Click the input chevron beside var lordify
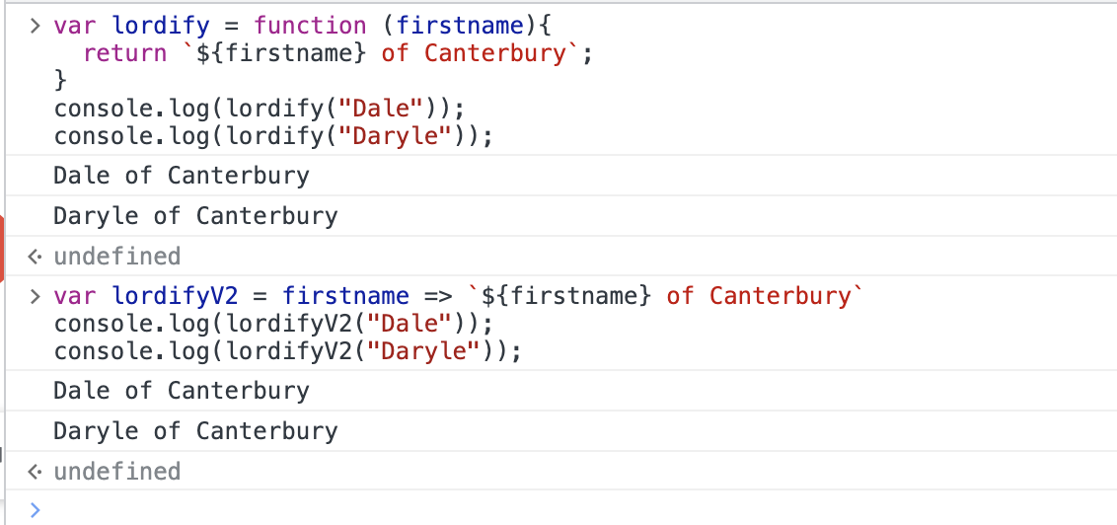1117x525 pixels. 36,26
